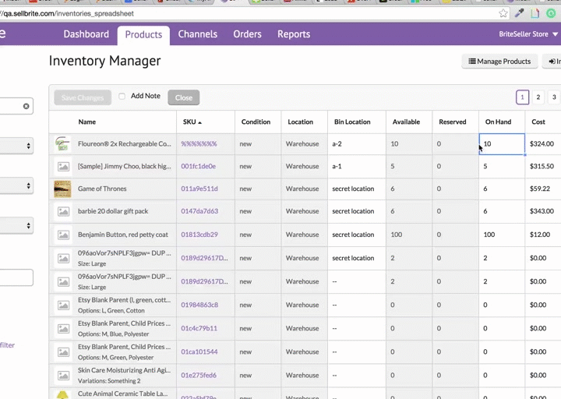Click image icon for Etsy M, Blue, Polyester row
The width and height of the screenshot is (561, 399).
[x=63, y=329]
